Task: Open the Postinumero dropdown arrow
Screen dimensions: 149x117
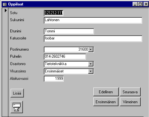Action: click(x=91, y=49)
